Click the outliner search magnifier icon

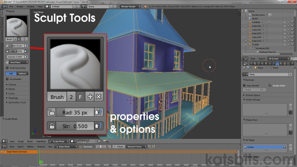tap(293, 59)
